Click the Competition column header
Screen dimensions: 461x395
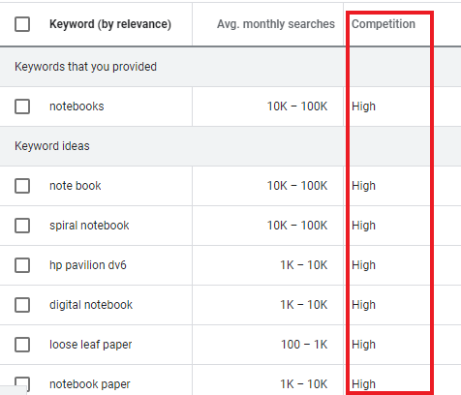point(384,24)
